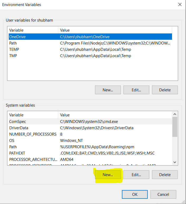
Task: Click Delete button under User variables
Action: 165,90
